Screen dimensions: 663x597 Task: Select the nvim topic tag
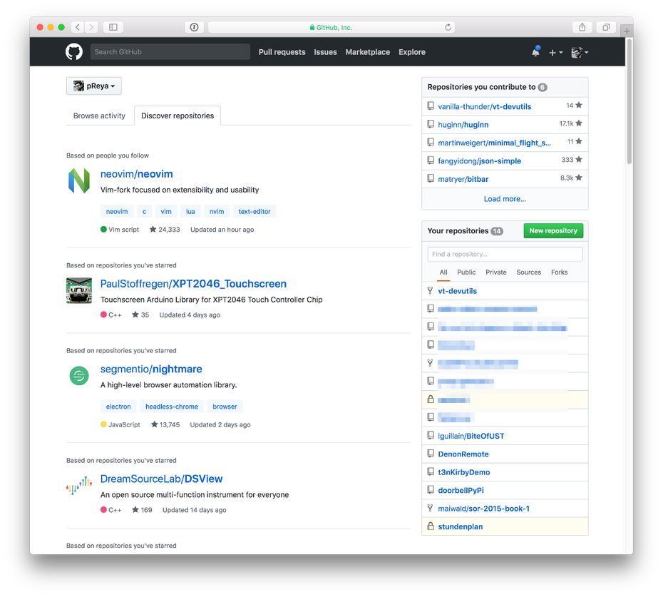[217, 212]
